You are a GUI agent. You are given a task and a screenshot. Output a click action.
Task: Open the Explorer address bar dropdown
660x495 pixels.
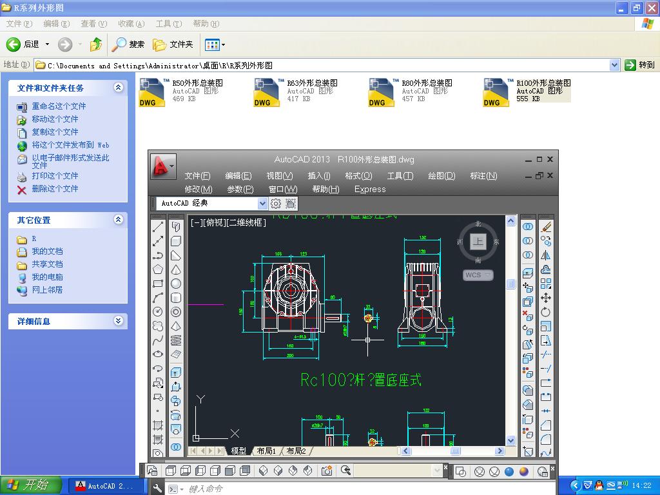(614, 65)
